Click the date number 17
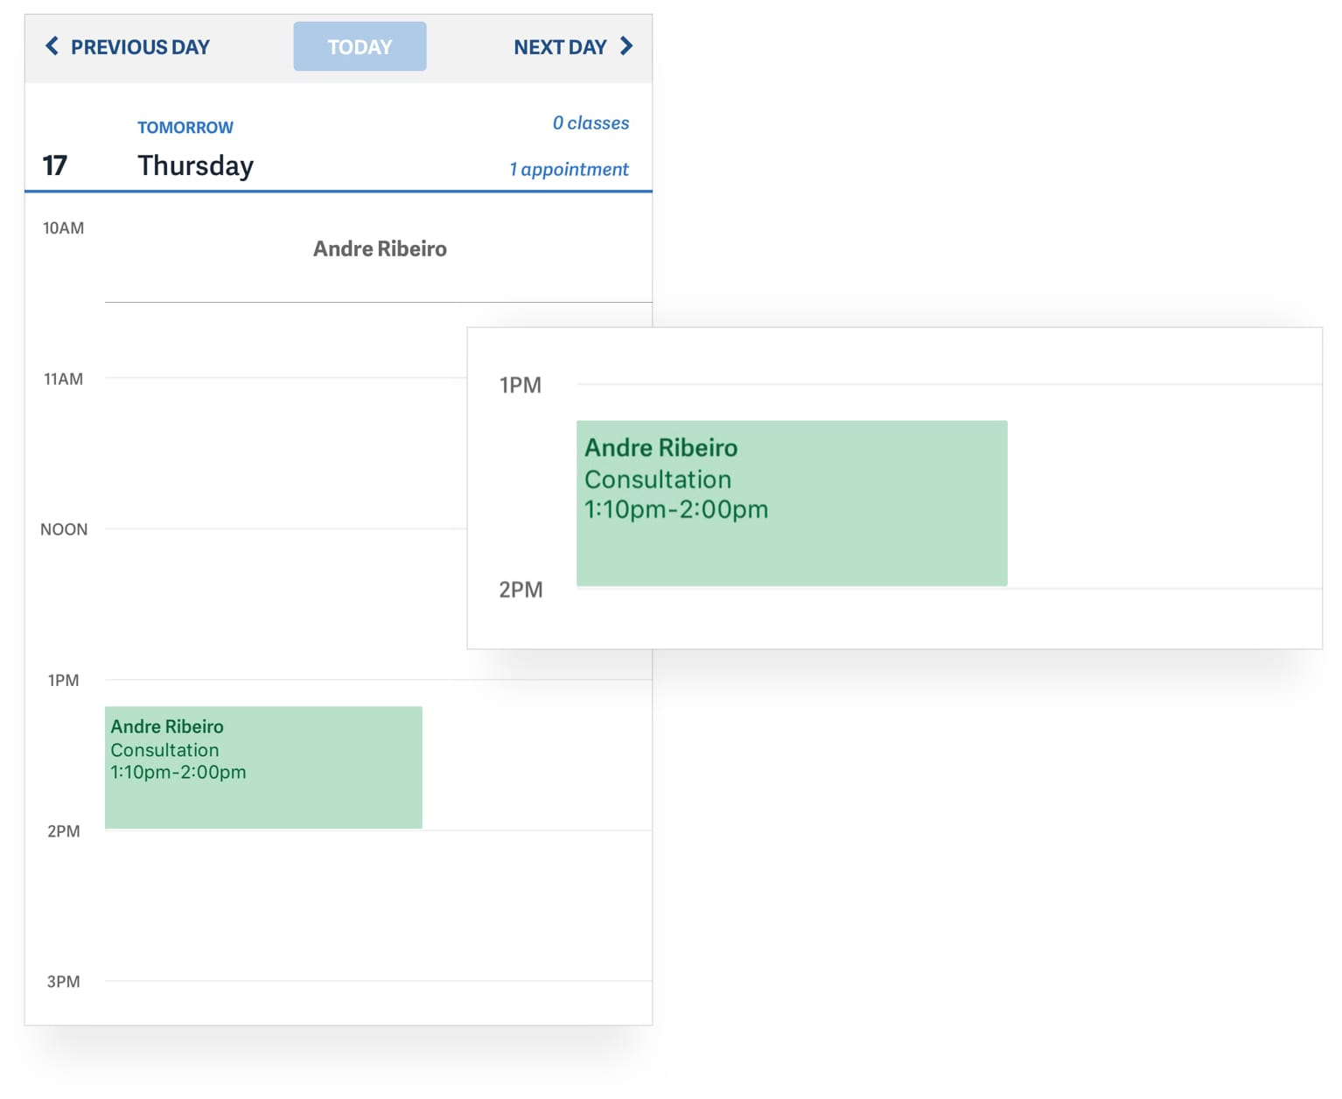Screen dimensions: 1342x1099 pyautogui.click(x=55, y=165)
